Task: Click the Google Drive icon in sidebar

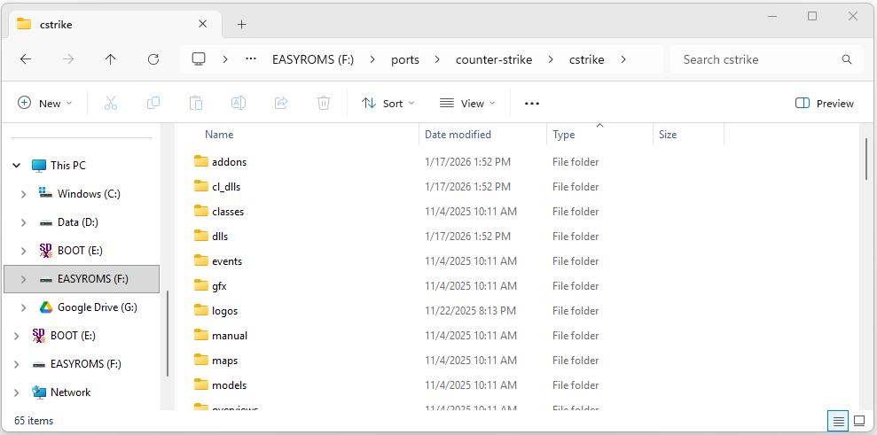Action: point(46,307)
